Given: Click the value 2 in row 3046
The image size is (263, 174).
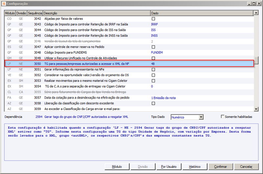Looking at the screenshot, I should point(152,42).
